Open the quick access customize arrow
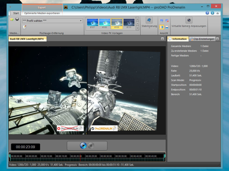 click(10, 7)
